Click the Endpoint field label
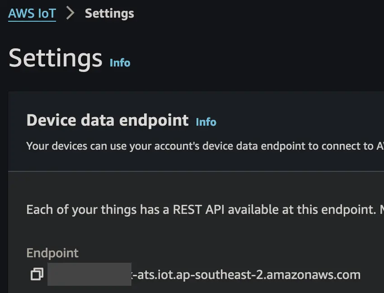 [52, 253]
